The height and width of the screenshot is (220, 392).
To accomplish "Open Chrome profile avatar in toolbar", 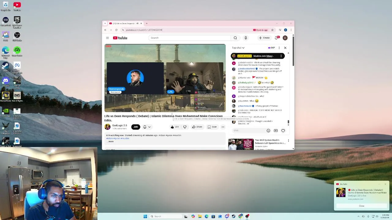I will [285, 30].
